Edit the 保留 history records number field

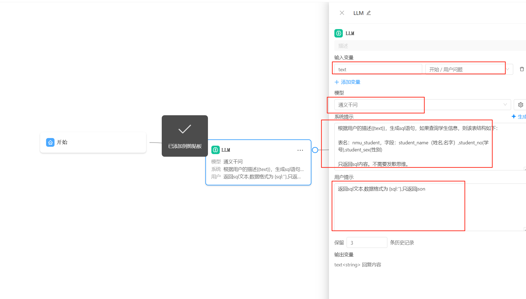[x=367, y=242]
